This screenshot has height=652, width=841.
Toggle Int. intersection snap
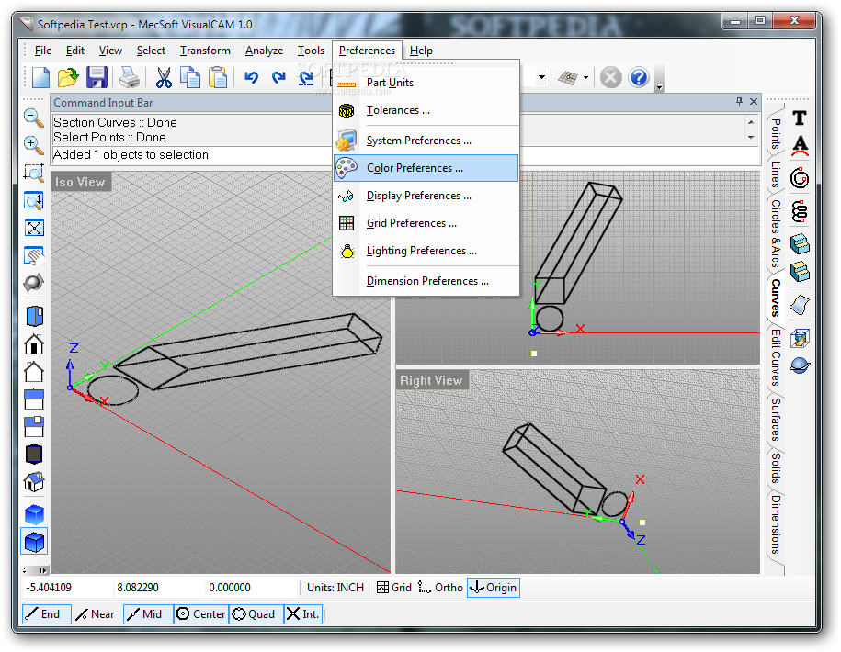303,614
